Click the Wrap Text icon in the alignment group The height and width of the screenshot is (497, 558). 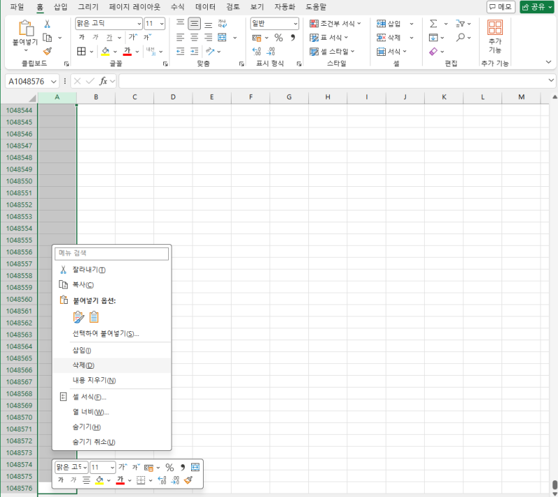222,24
